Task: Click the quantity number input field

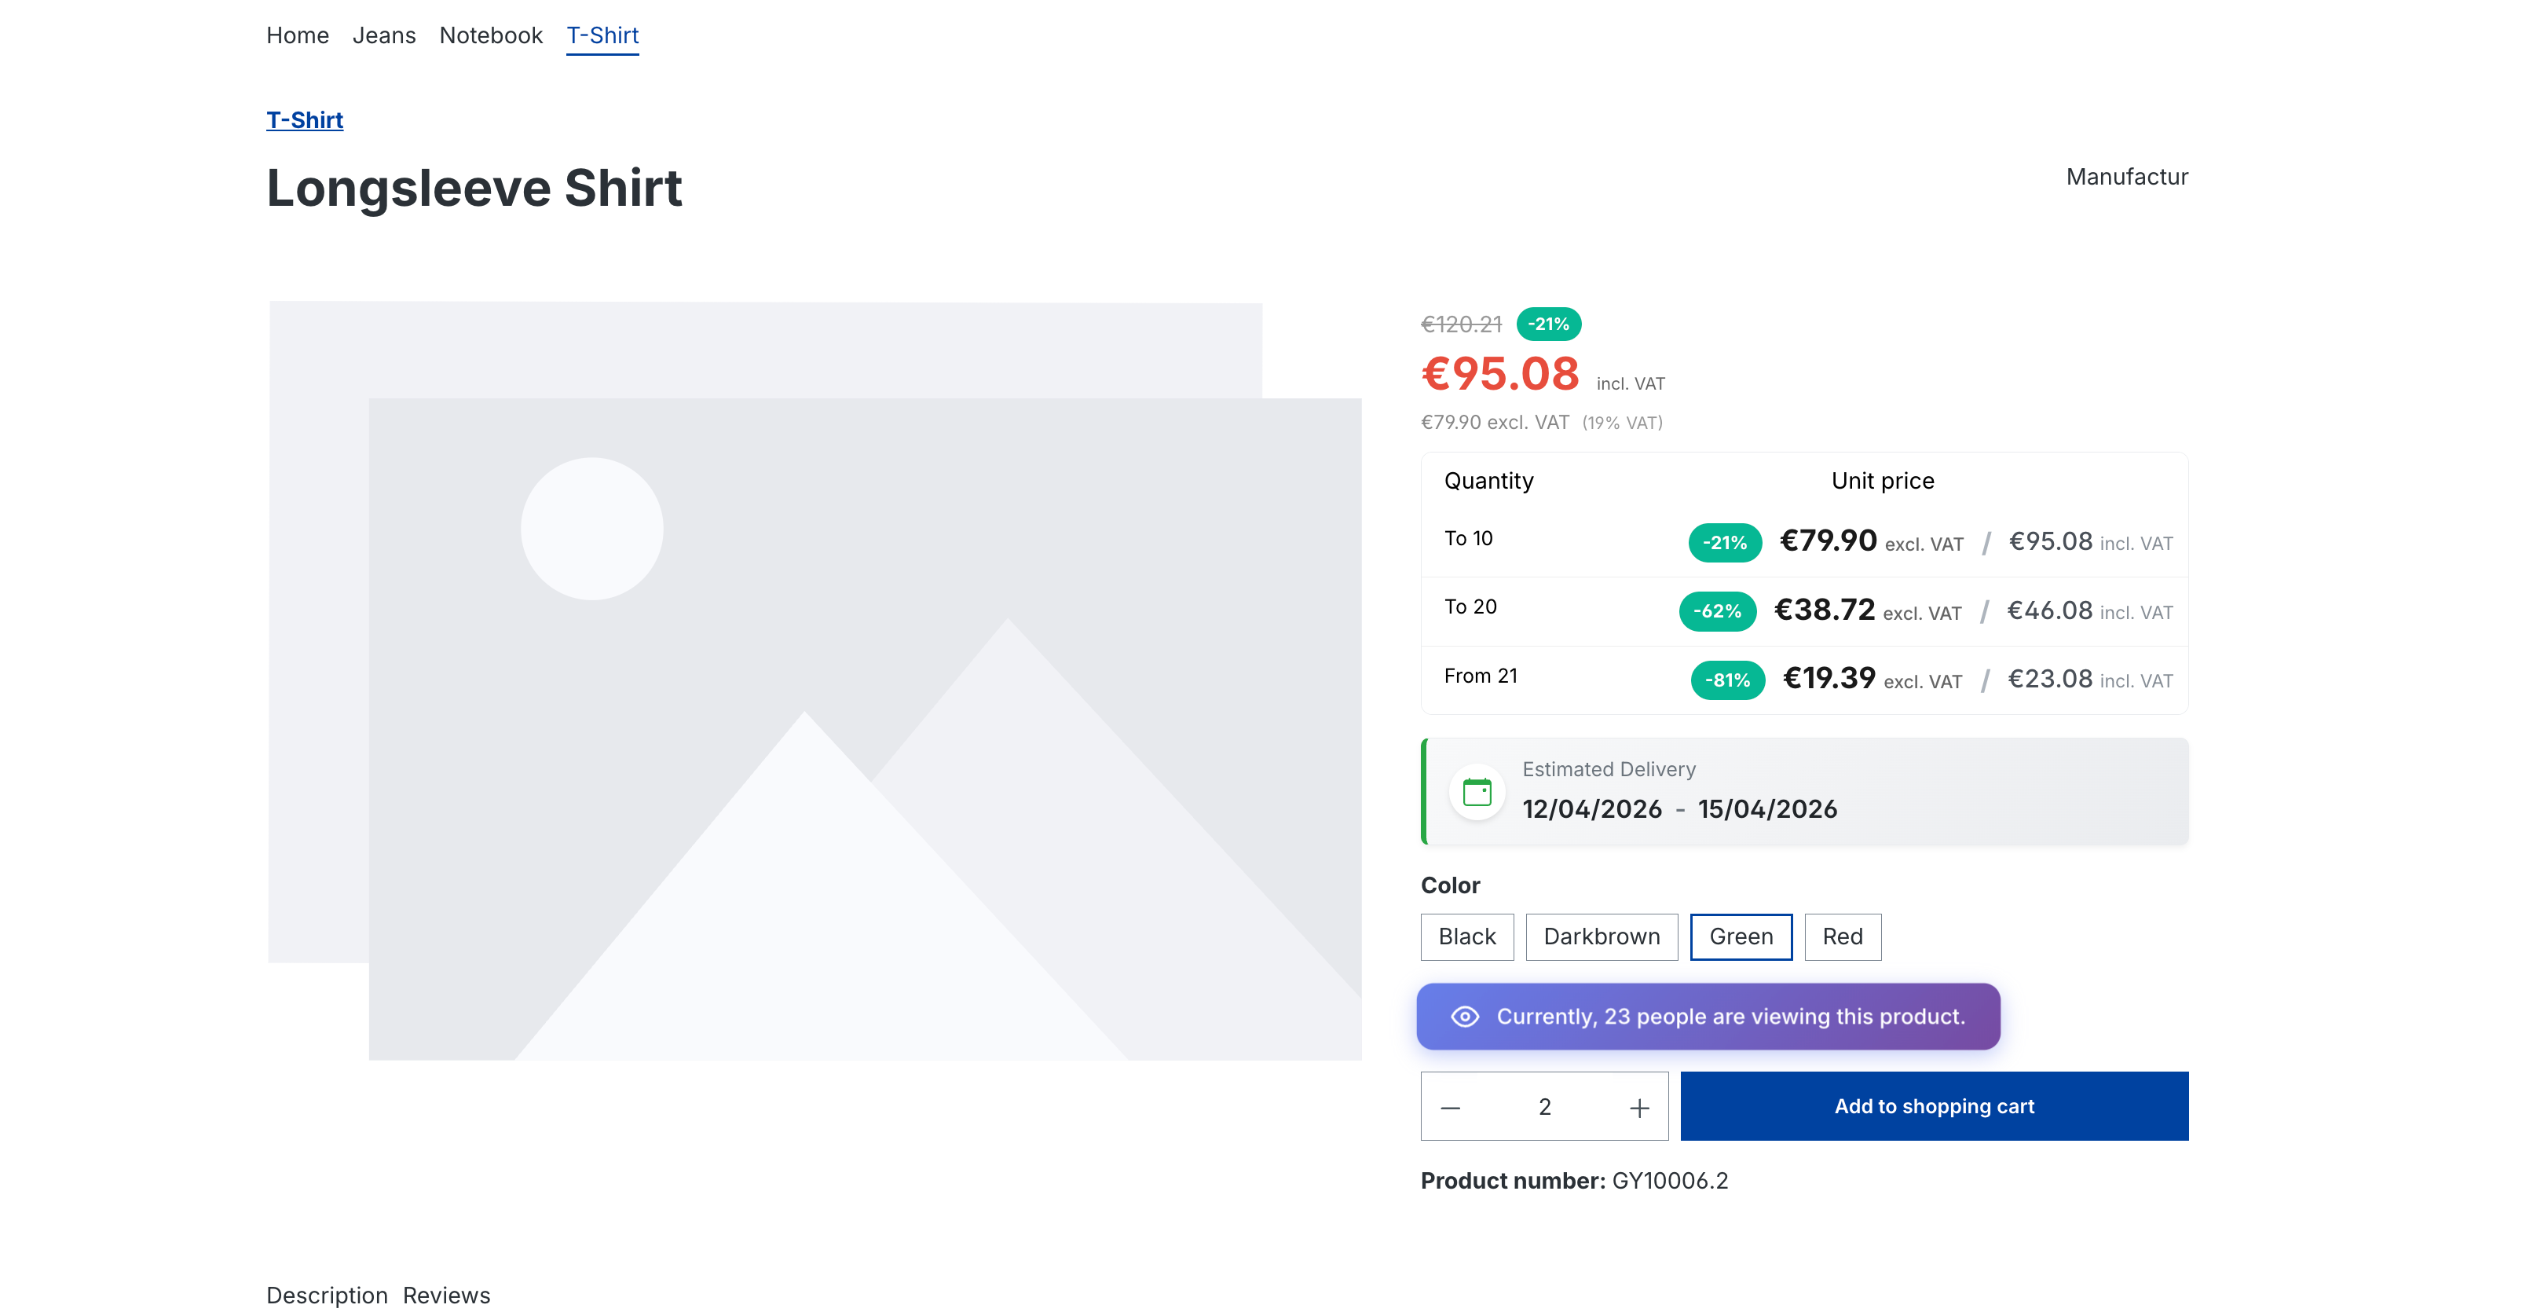Action: tap(1544, 1107)
